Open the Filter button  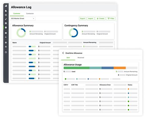[x=111, y=19]
